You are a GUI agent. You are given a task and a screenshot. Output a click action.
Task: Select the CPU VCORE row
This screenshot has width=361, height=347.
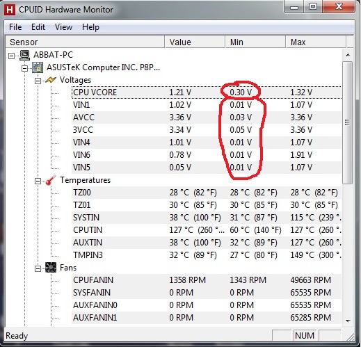207,92
